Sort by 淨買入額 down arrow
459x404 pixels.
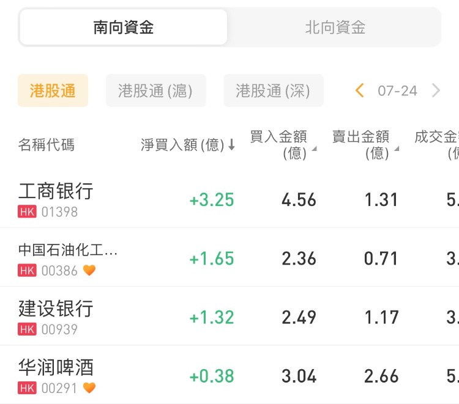coord(232,145)
